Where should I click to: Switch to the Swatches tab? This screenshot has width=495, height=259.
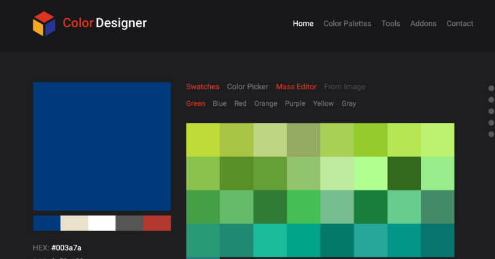point(203,87)
